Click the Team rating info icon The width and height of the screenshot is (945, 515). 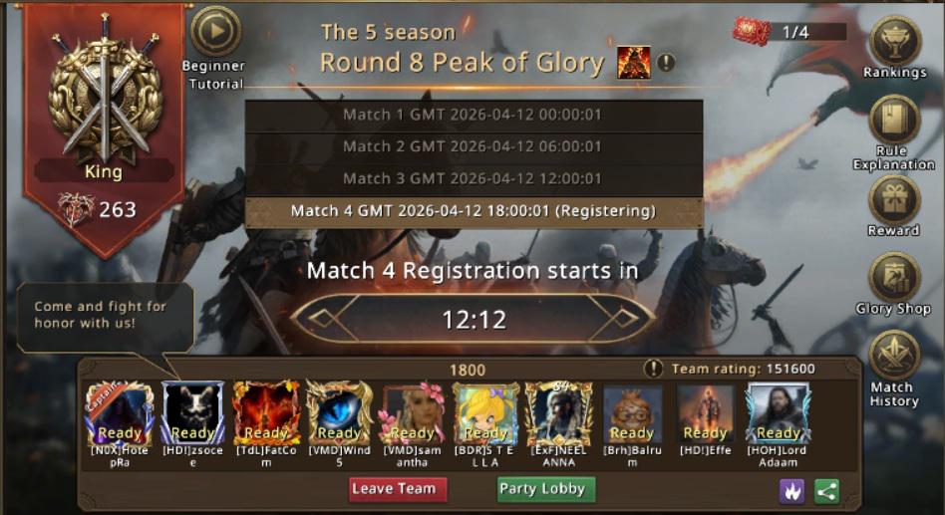click(x=653, y=368)
